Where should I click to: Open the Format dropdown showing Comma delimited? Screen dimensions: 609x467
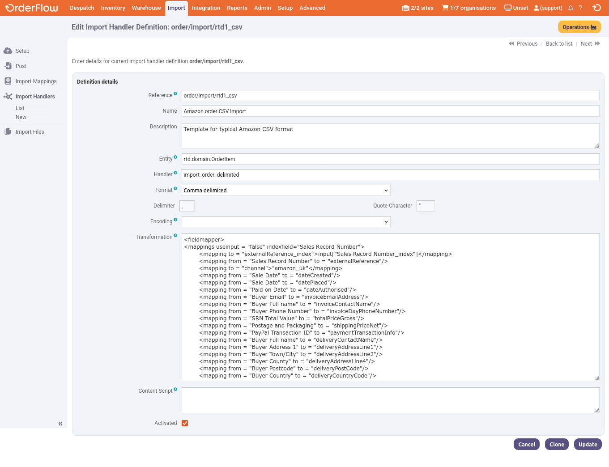[x=285, y=190]
